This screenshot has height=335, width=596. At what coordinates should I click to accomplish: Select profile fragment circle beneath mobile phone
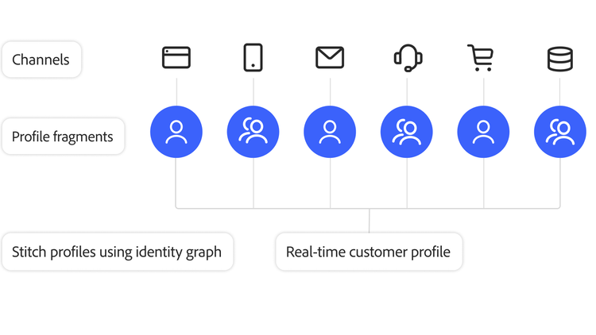(x=253, y=132)
